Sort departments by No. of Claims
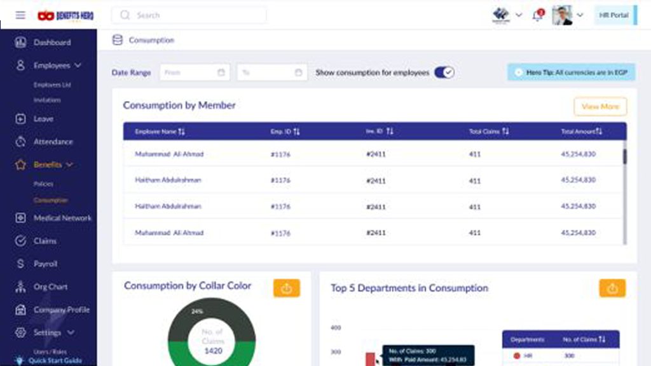This screenshot has width=651, height=366. click(x=602, y=339)
